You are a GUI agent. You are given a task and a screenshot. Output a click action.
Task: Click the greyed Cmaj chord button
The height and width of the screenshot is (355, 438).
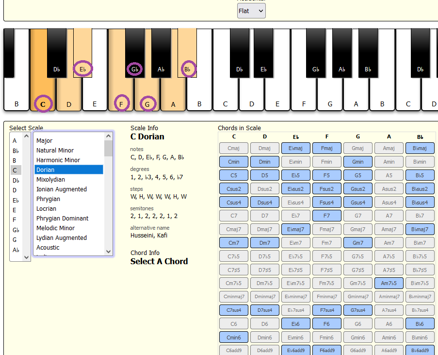pos(234,148)
